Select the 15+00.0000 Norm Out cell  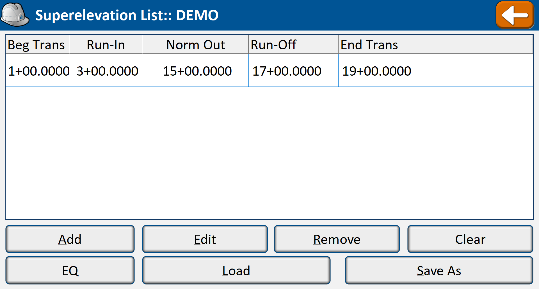pos(195,71)
